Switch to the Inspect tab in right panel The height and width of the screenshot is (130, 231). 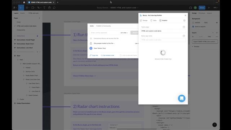209,13
